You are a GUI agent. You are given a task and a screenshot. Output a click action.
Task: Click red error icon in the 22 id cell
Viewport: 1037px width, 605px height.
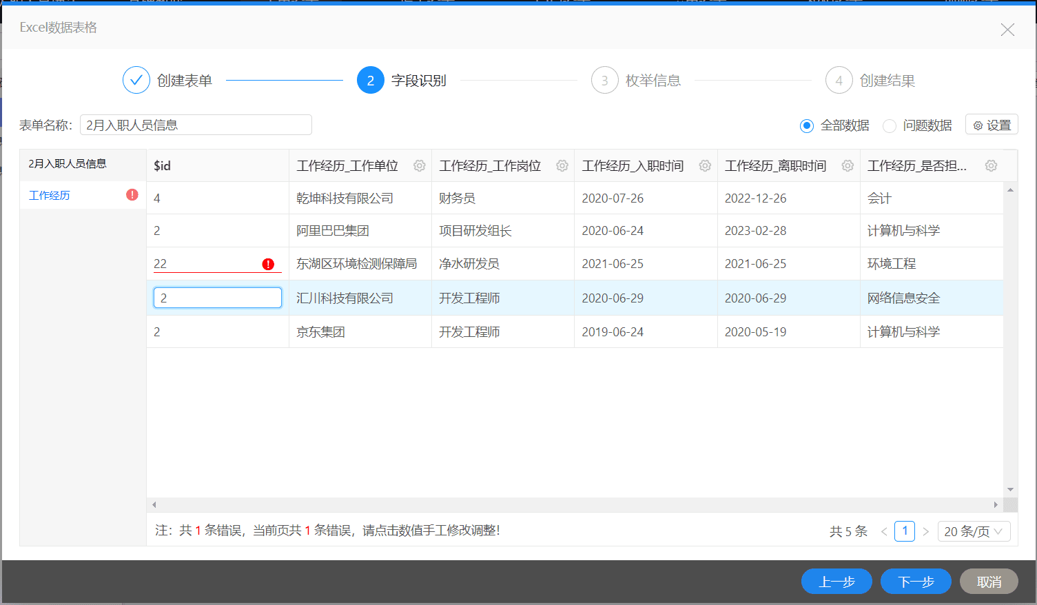[269, 264]
